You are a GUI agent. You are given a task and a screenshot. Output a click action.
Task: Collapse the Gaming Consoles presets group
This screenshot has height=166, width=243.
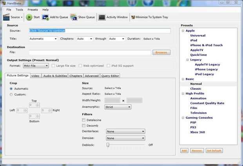pos(183,118)
